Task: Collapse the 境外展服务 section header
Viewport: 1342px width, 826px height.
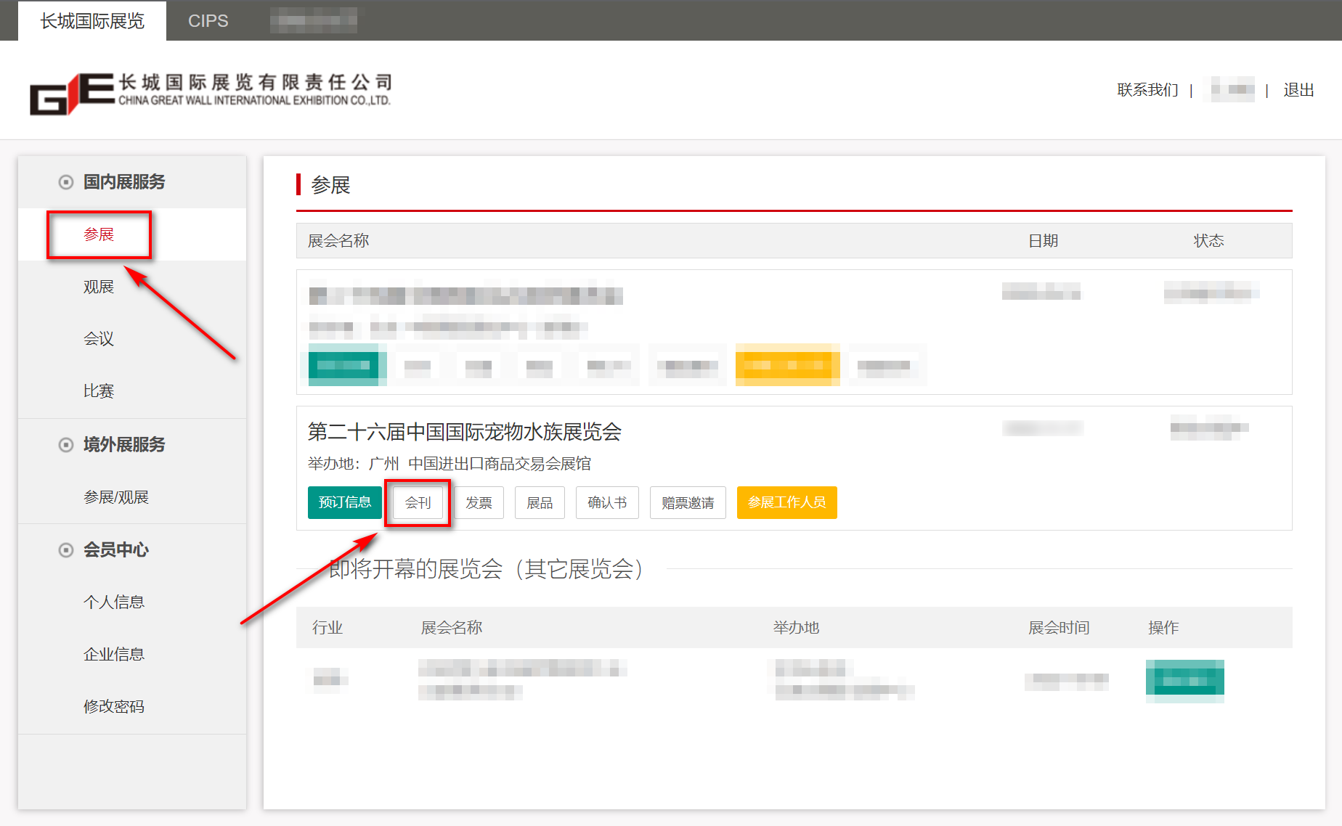Action: tap(132, 445)
